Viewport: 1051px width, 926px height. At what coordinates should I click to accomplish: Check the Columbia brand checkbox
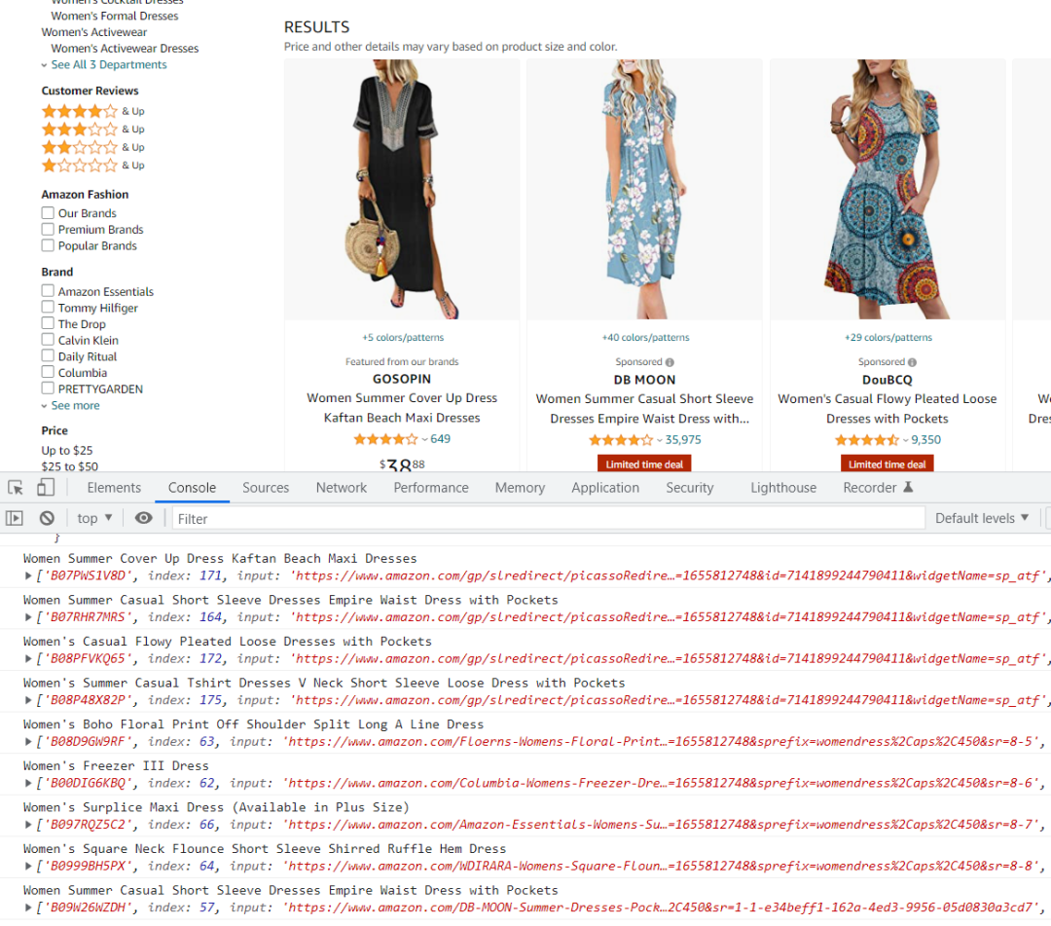48,372
